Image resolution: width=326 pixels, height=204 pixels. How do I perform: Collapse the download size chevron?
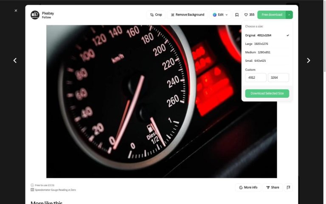[x=289, y=15]
